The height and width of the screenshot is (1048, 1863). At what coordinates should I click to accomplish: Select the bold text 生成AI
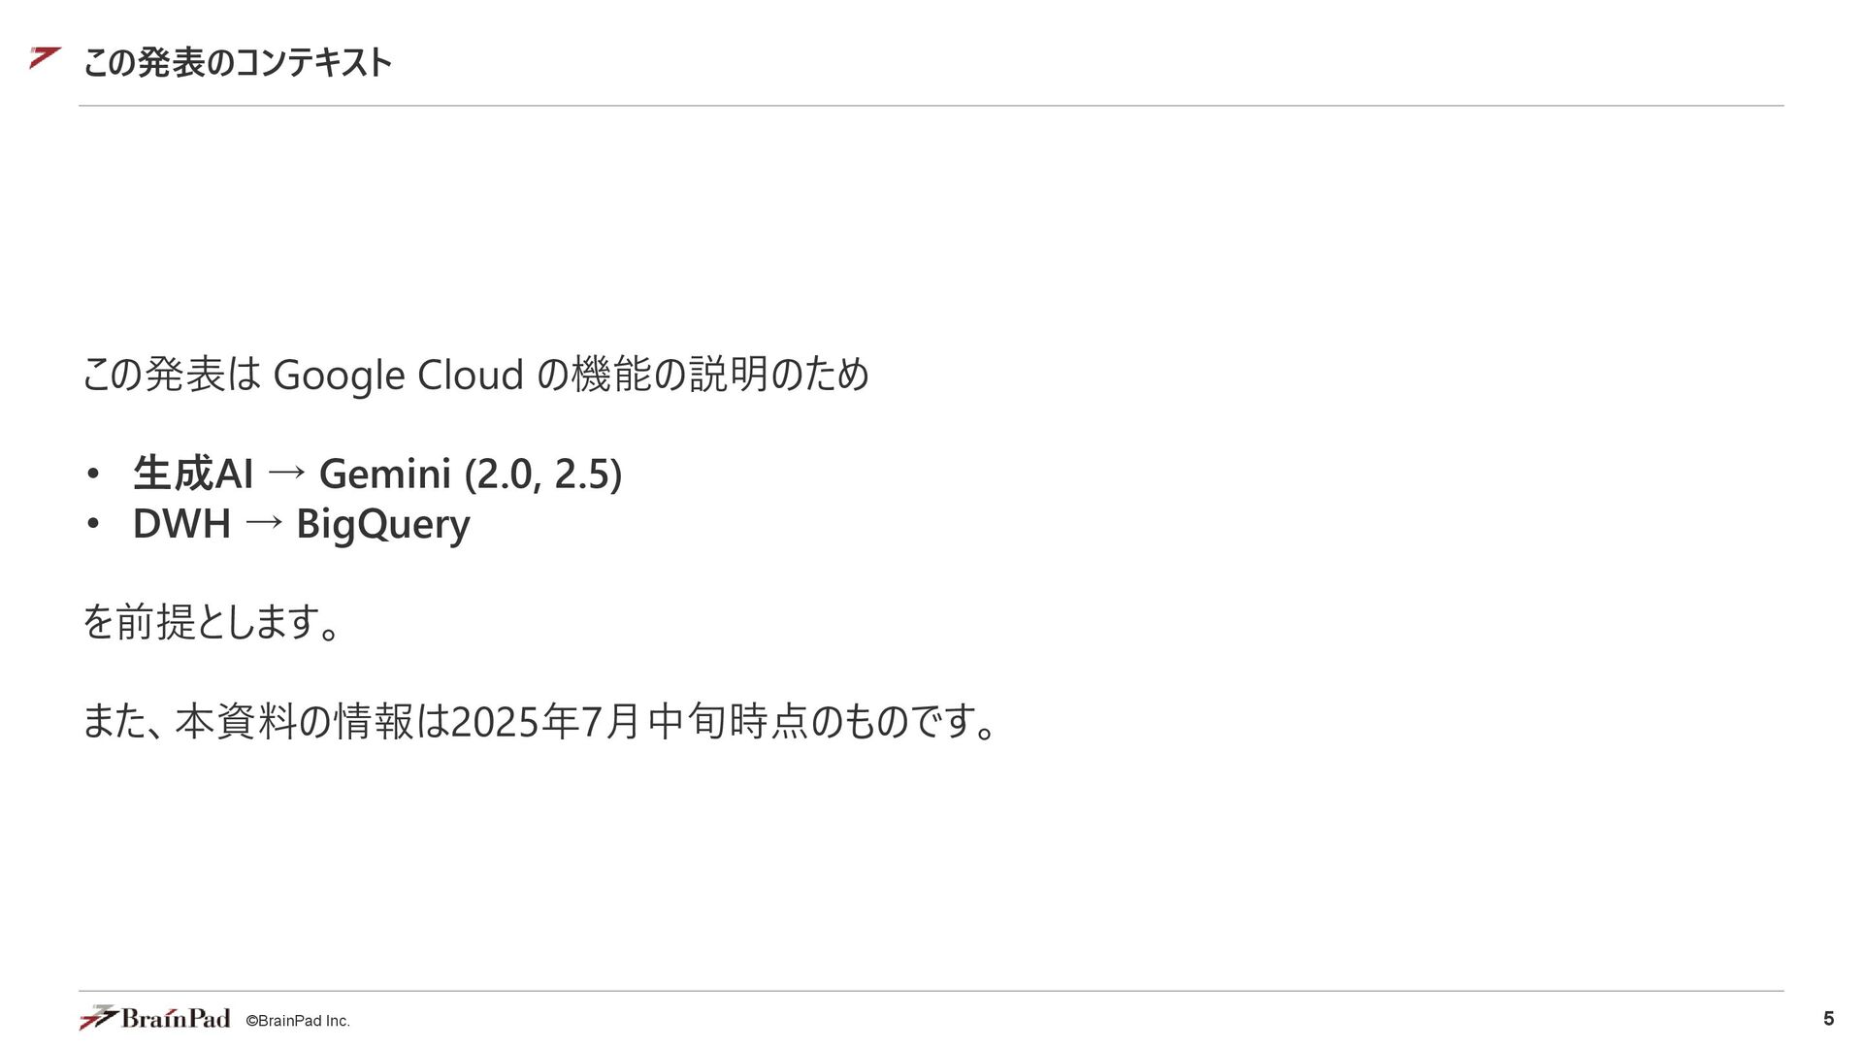(193, 474)
